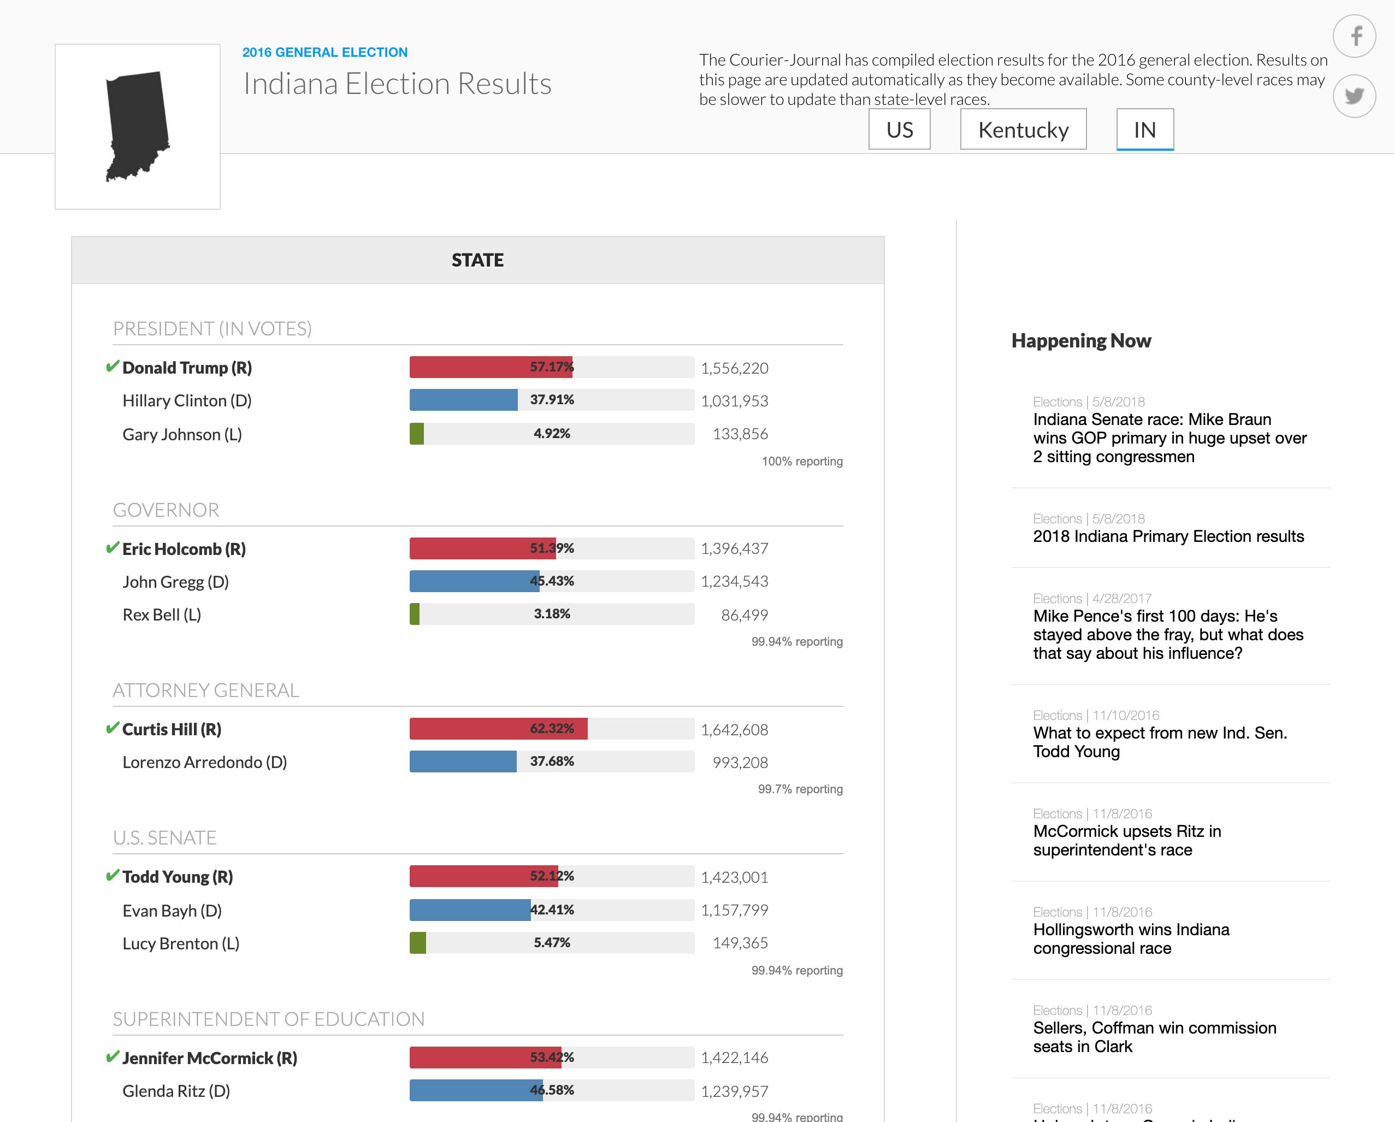Open Mike Braun wins GOP primary article
This screenshot has height=1122, width=1394.
tap(1169, 438)
